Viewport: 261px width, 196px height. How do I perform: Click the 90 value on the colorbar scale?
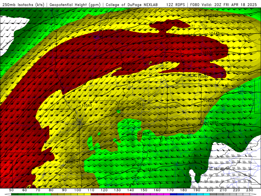[64, 190]
